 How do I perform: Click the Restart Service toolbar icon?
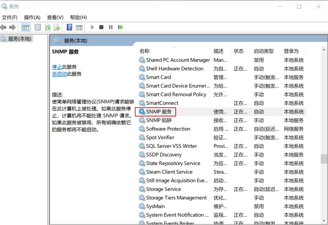point(120,27)
